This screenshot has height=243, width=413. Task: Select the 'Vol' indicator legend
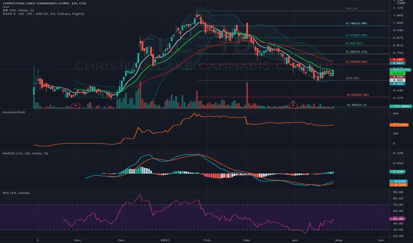[x=6, y=7]
